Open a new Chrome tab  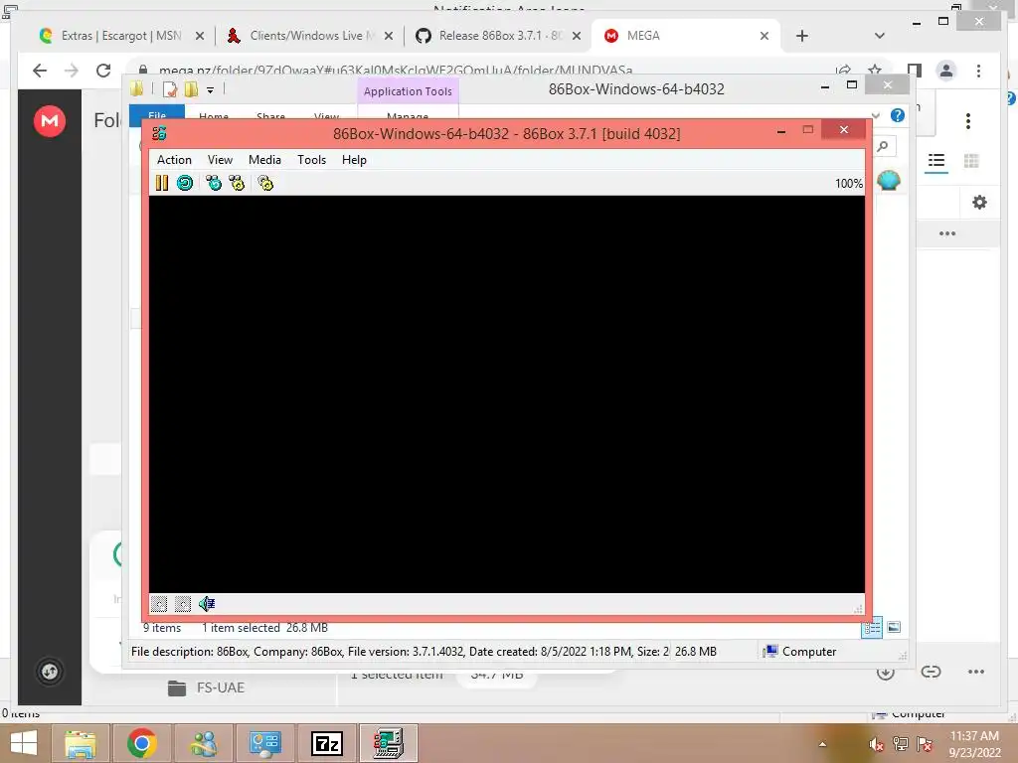[802, 36]
